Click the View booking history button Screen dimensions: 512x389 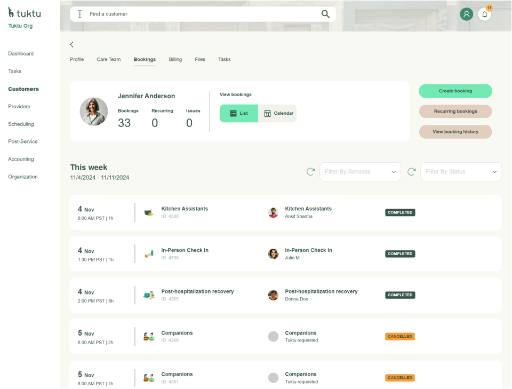(455, 132)
